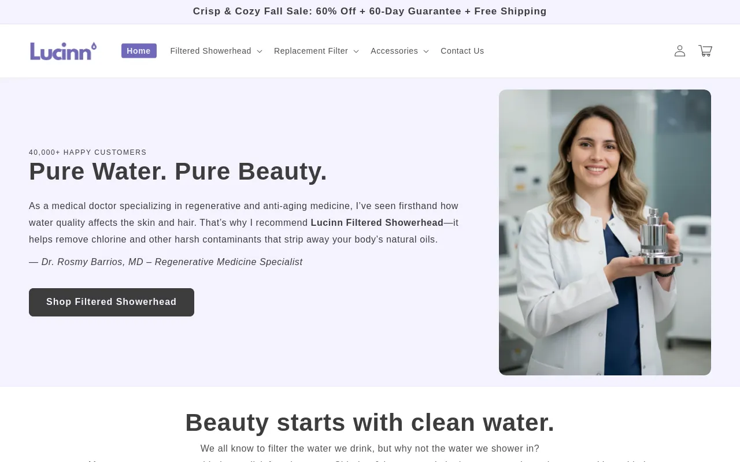Expand the Filtered Showerhead chevron
This screenshot has width=740, height=462.
tap(260, 51)
